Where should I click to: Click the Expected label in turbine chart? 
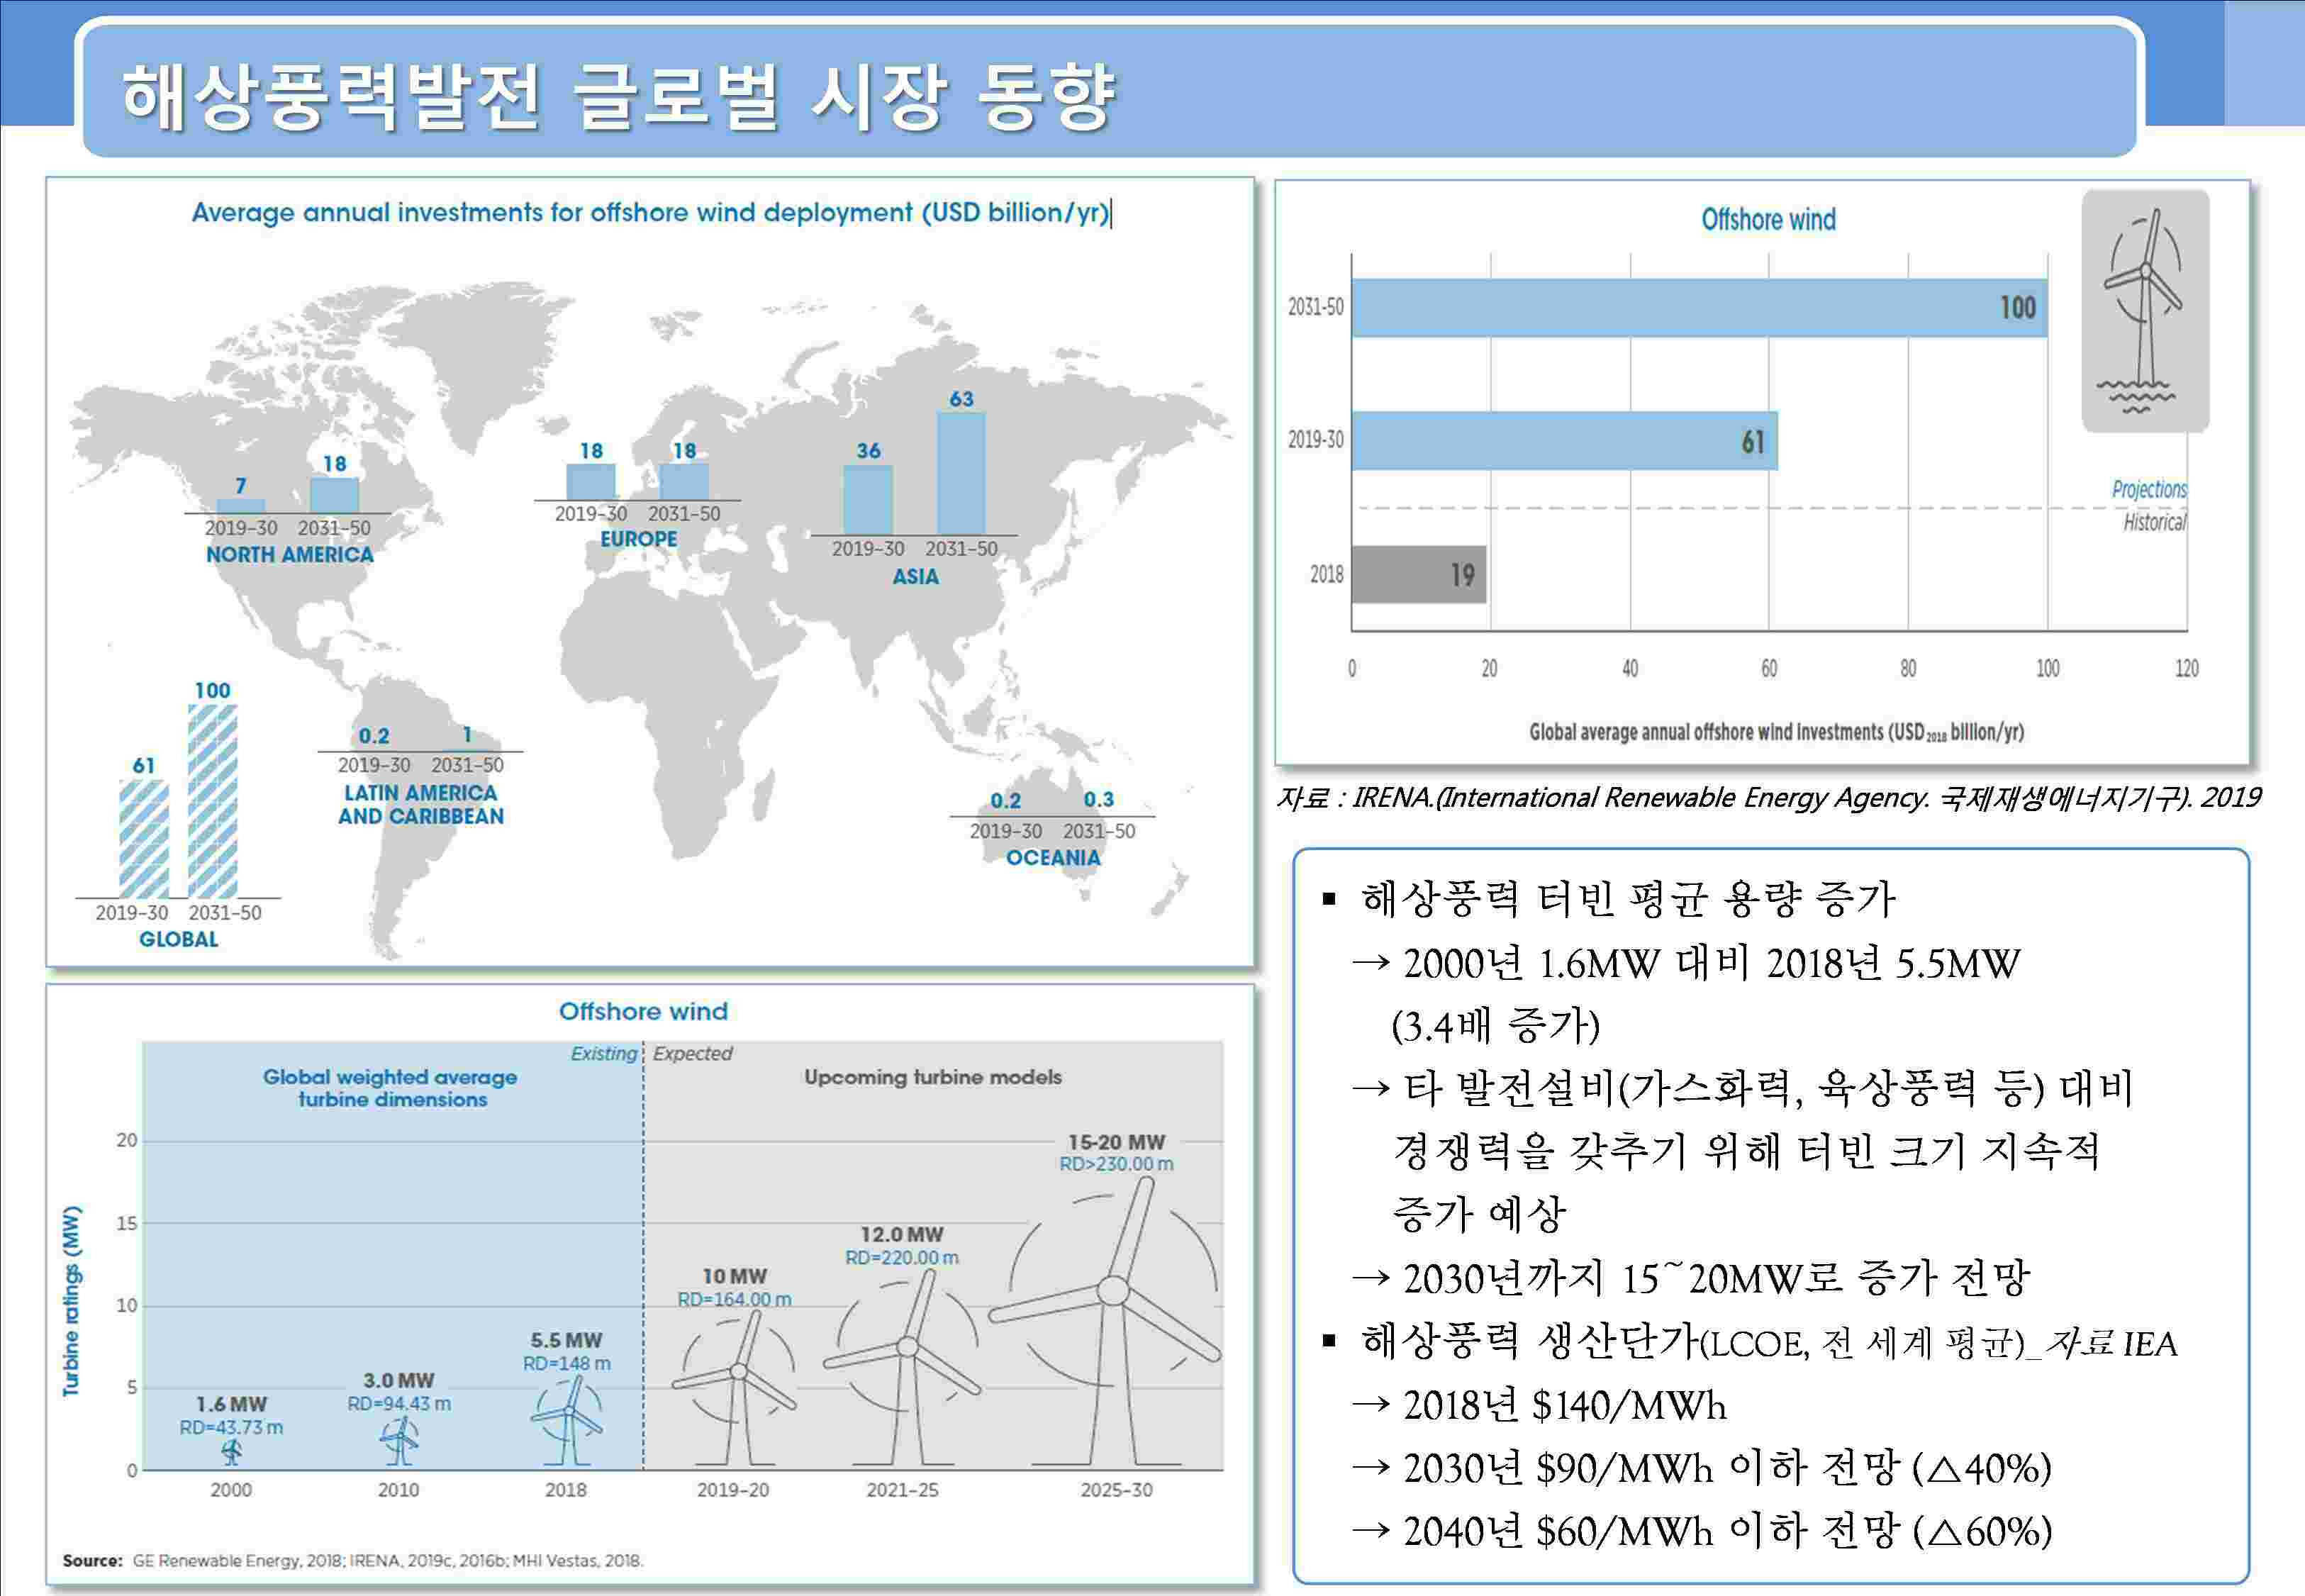tap(692, 1053)
